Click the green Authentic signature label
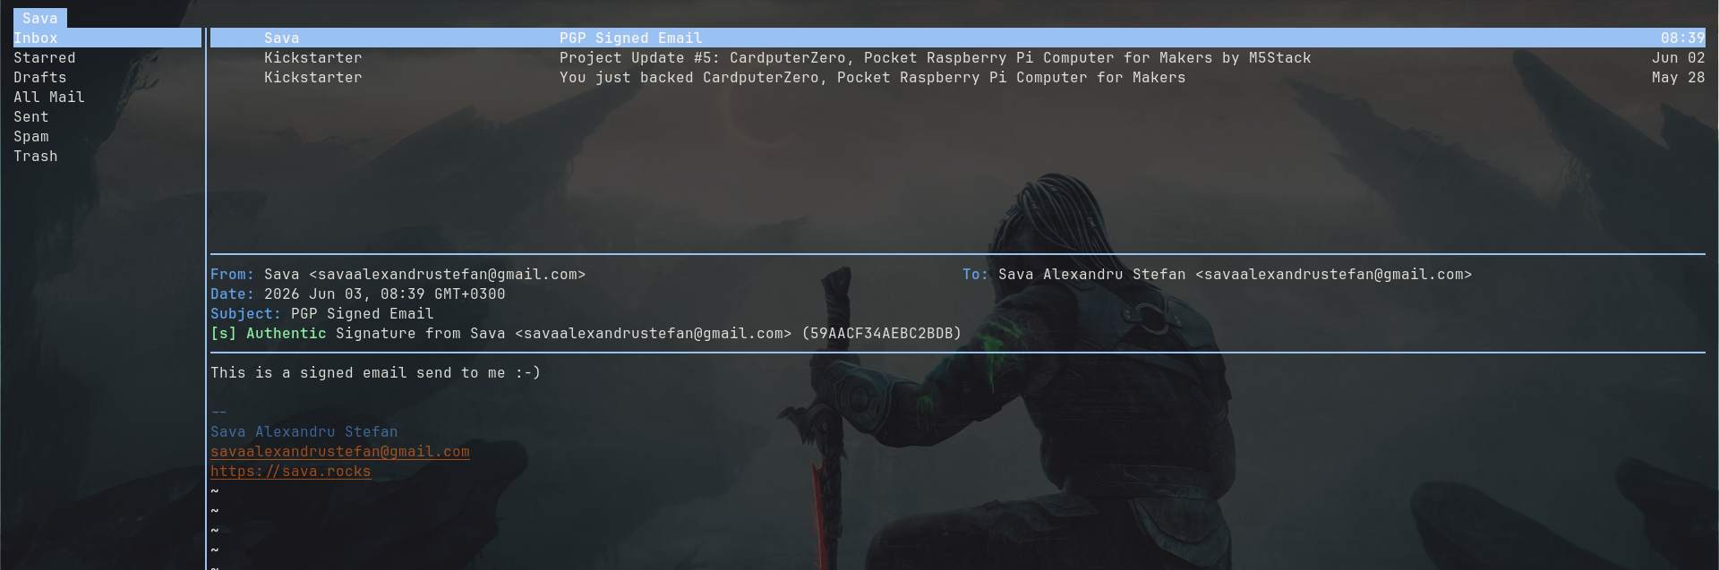The image size is (1719, 570). click(286, 333)
